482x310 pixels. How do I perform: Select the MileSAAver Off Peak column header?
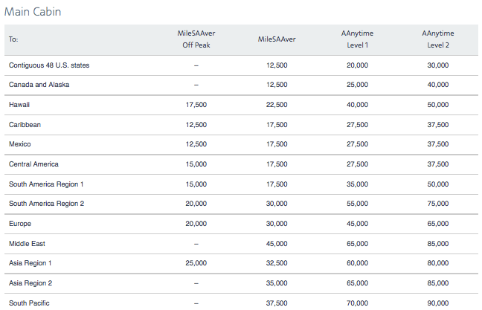point(196,39)
